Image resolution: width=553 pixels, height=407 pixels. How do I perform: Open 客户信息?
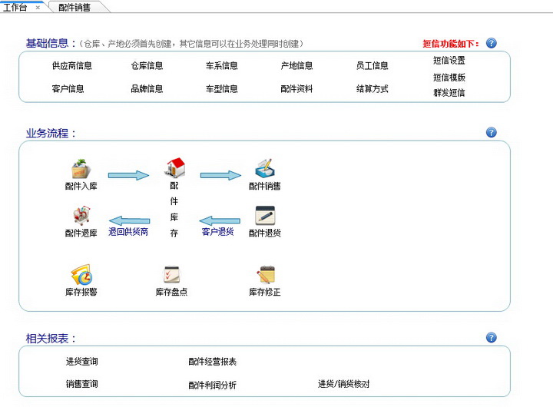[x=68, y=88]
